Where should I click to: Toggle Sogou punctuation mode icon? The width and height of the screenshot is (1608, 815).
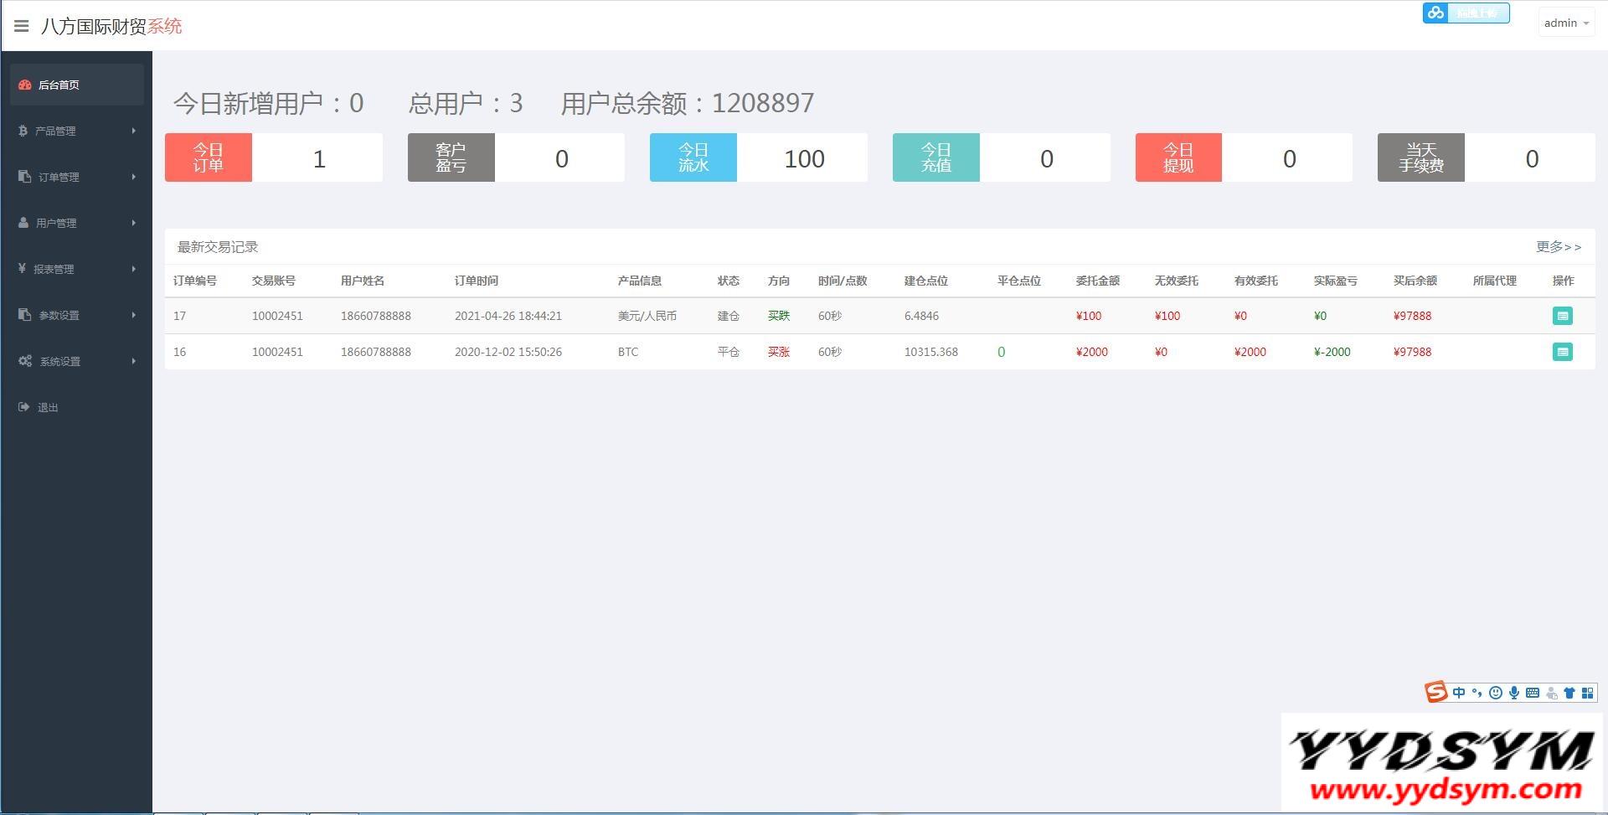(1477, 693)
